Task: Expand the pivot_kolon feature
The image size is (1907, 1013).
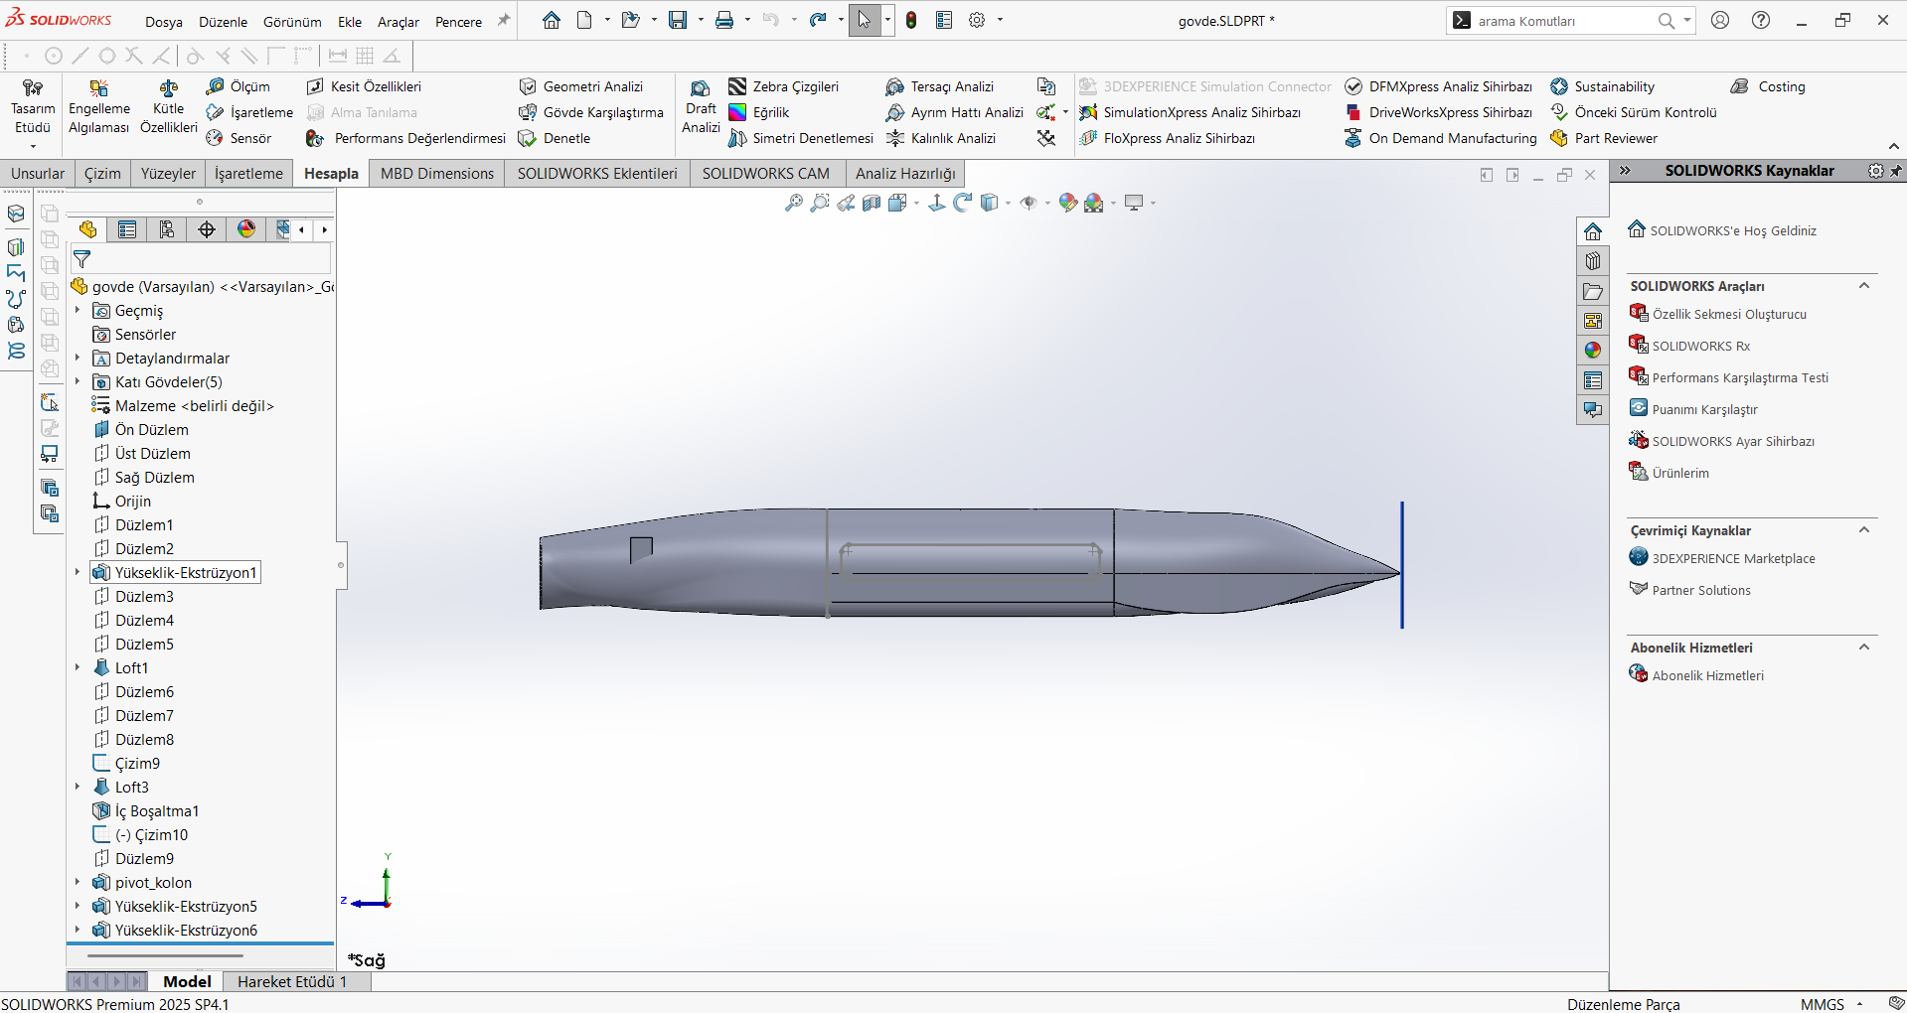Action: tap(78, 883)
